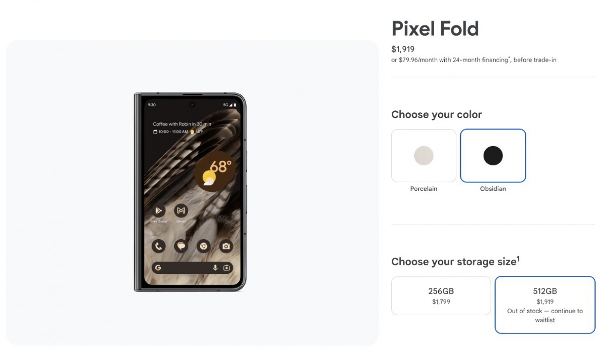This screenshot has width=602, height=352.
Task: Choose the 512GB storage option
Action: click(x=545, y=305)
